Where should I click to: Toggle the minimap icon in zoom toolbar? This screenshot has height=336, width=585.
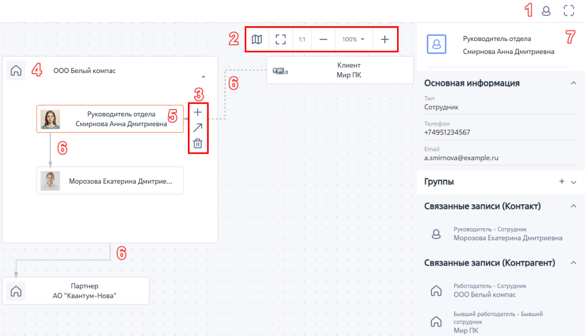tap(257, 39)
